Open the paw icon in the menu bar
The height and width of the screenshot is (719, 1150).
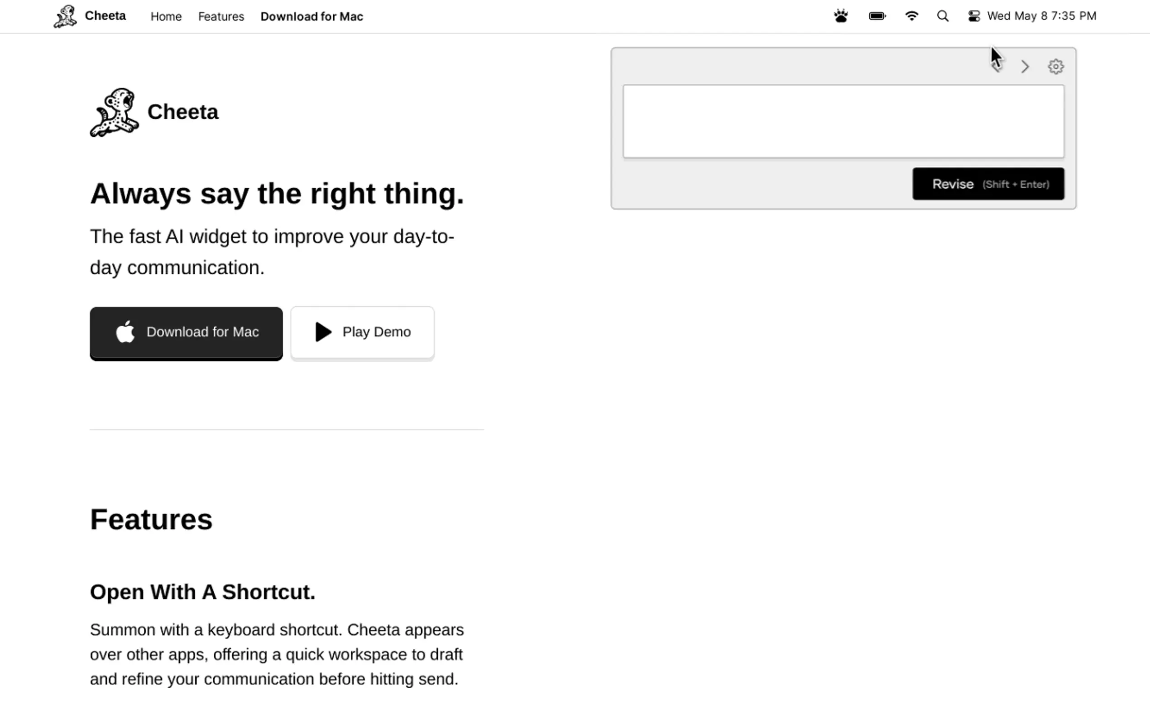pos(840,17)
